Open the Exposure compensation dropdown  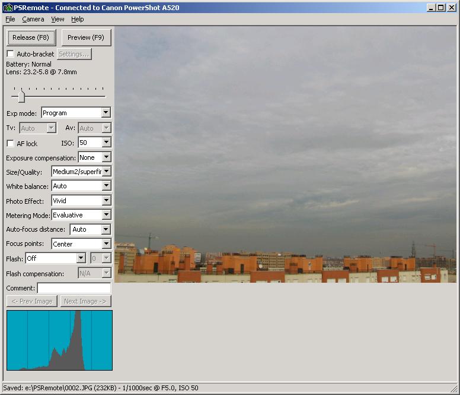(x=106, y=157)
